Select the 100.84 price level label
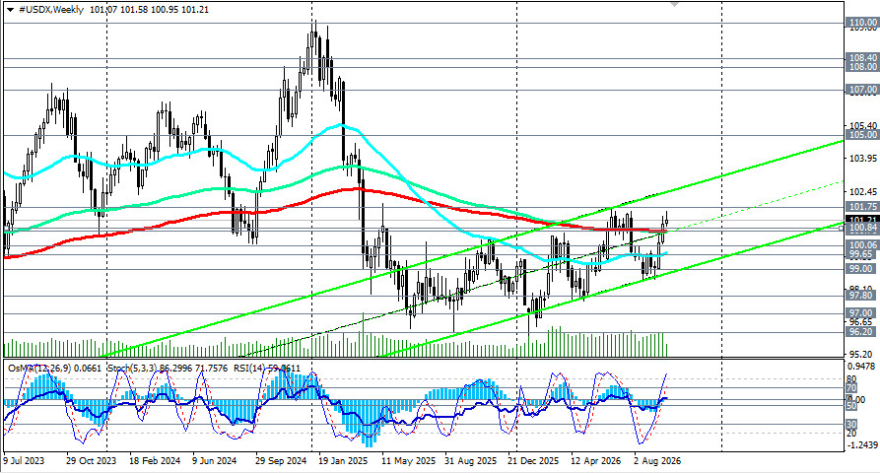The image size is (880, 473). tap(862, 228)
